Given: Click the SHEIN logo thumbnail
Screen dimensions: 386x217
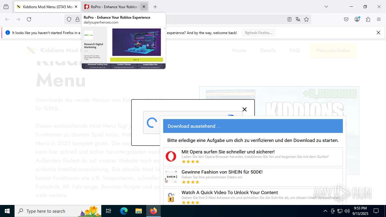Looking at the screenshot, I should 171,177.
